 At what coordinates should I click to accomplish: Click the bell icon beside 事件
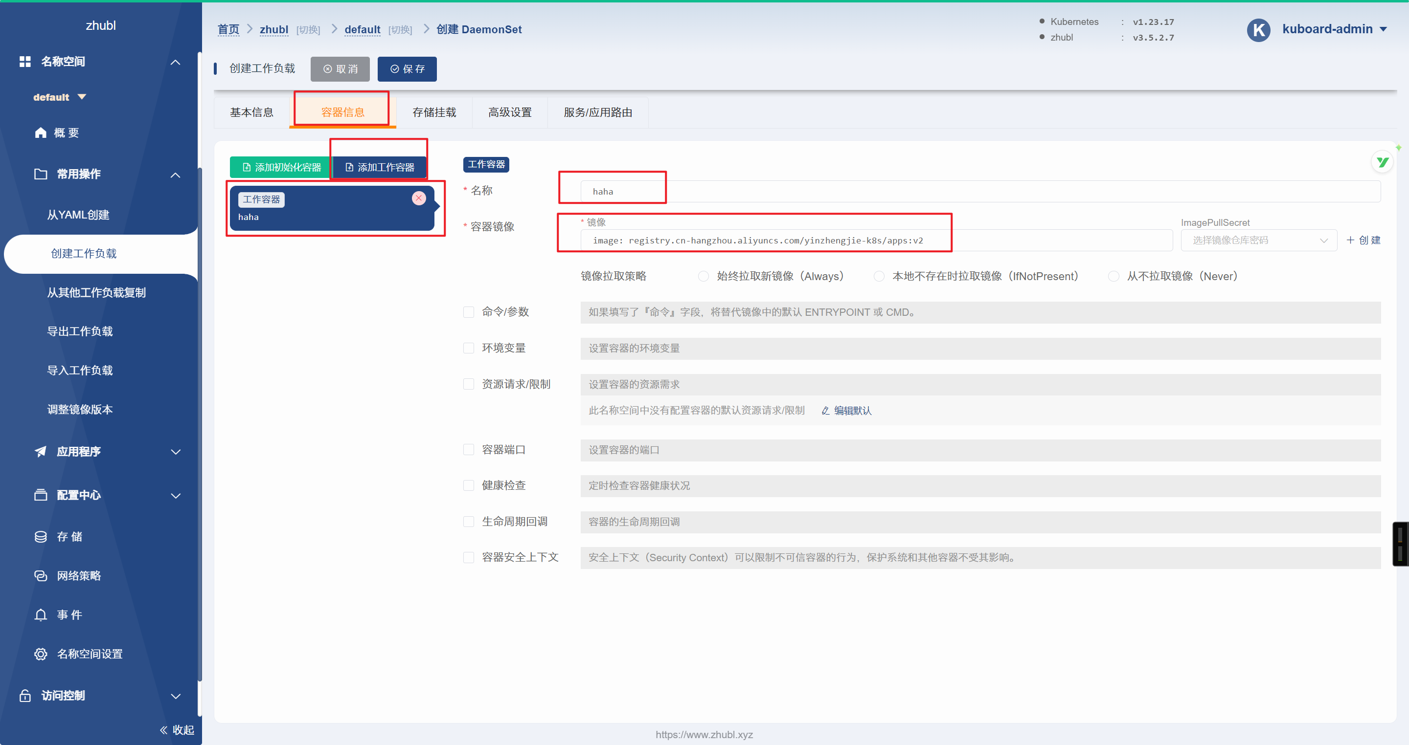(x=41, y=615)
